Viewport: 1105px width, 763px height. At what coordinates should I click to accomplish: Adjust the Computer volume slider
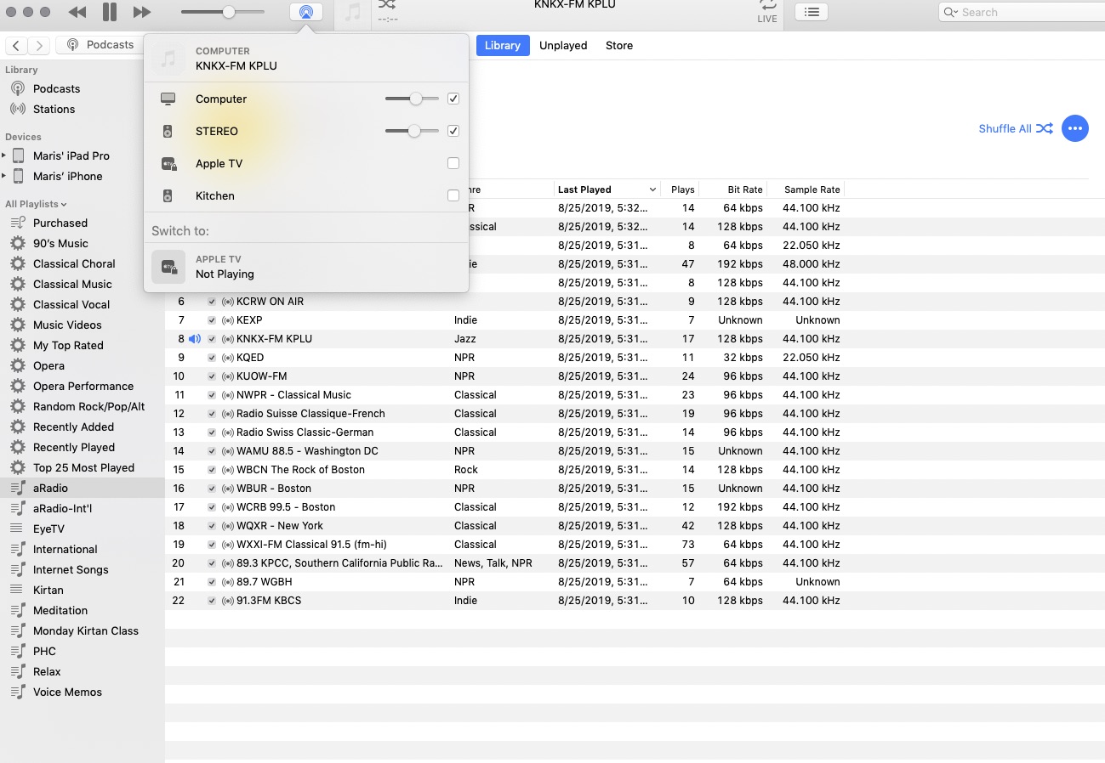click(413, 99)
